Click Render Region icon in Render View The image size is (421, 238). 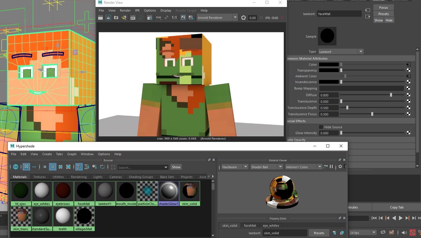coord(108,18)
